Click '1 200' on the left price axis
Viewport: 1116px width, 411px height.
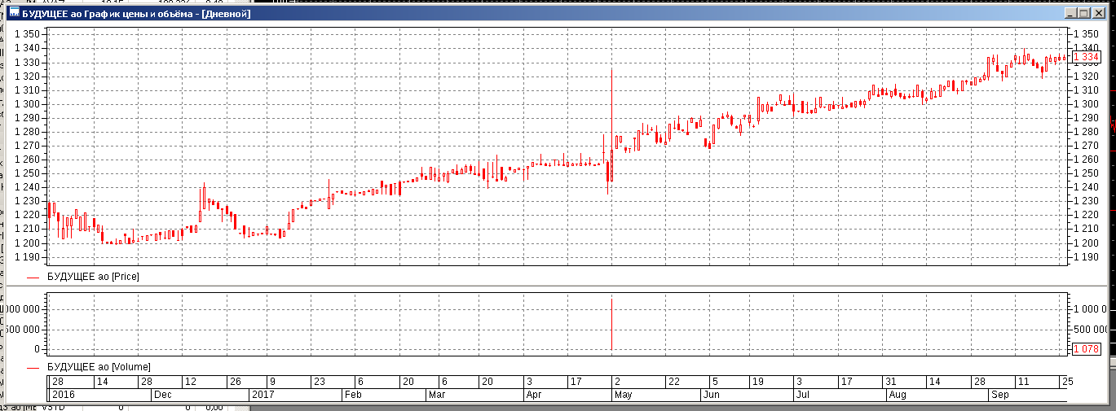pyautogui.click(x=27, y=243)
